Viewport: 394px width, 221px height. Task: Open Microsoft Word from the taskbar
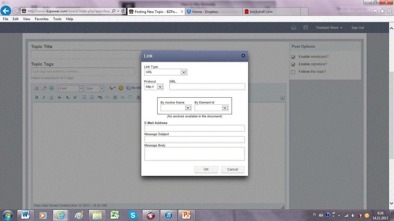26,215
